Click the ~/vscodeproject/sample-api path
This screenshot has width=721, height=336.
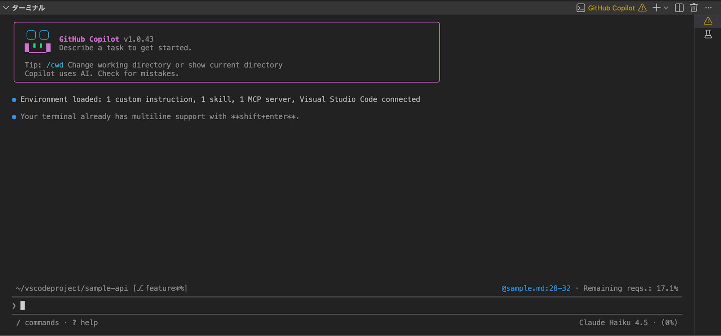click(72, 288)
